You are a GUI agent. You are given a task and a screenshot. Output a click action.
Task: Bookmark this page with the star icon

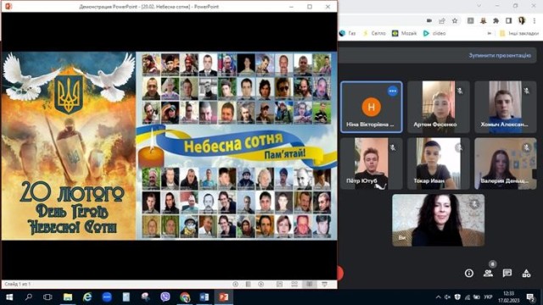[455, 20]
